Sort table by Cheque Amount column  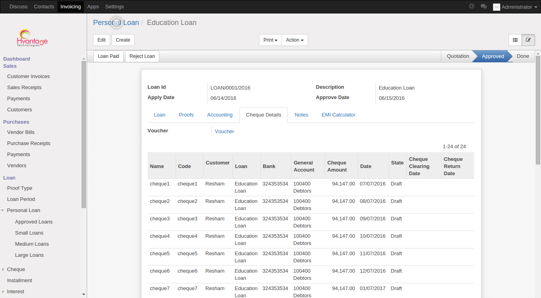[341, 166]
